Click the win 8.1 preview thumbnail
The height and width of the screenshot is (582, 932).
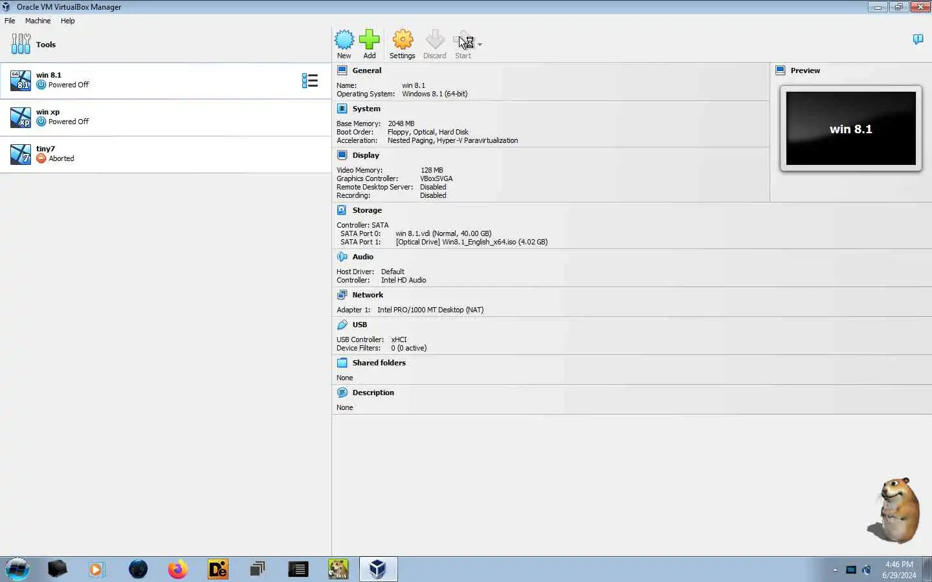[851, 128]
